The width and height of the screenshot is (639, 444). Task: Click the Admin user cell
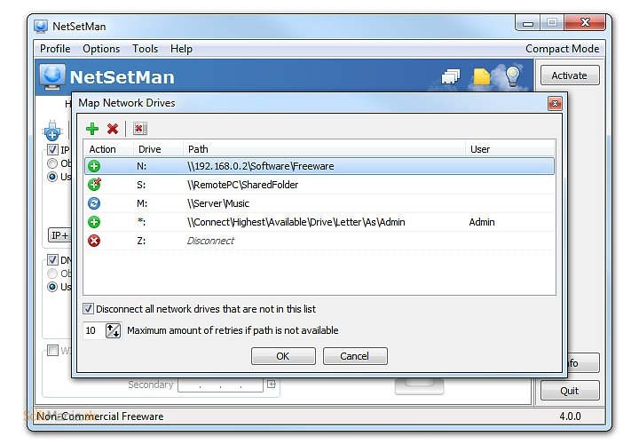[482, 222]
